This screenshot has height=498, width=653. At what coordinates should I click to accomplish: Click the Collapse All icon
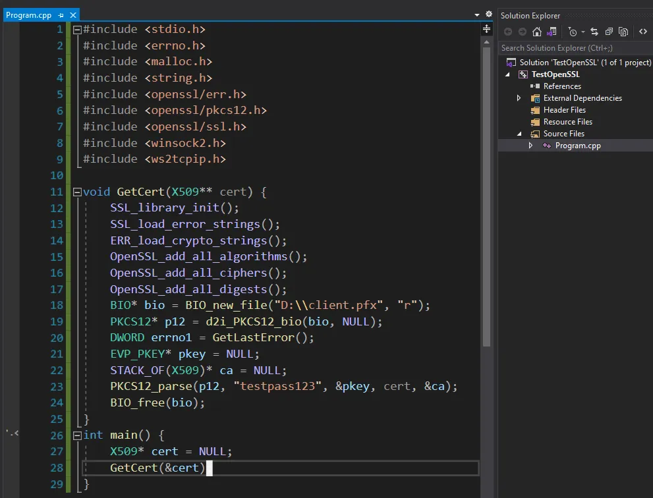coord(609,32)
